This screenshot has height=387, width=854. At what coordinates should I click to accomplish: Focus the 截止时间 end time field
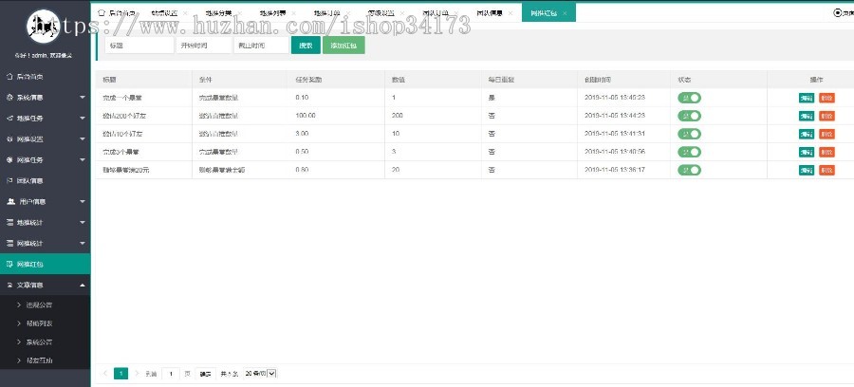[x=262, y=46]
